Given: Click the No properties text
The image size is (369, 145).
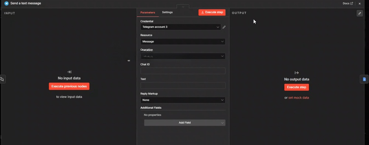Looking at the screenshot, I should pos(152,115).
